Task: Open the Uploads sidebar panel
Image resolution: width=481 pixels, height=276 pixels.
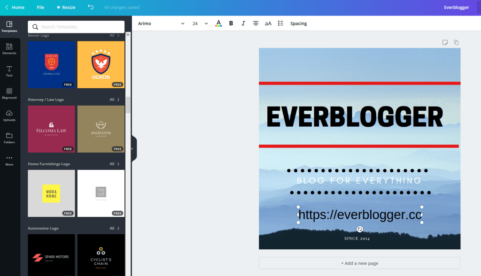Action: (9, 116)
